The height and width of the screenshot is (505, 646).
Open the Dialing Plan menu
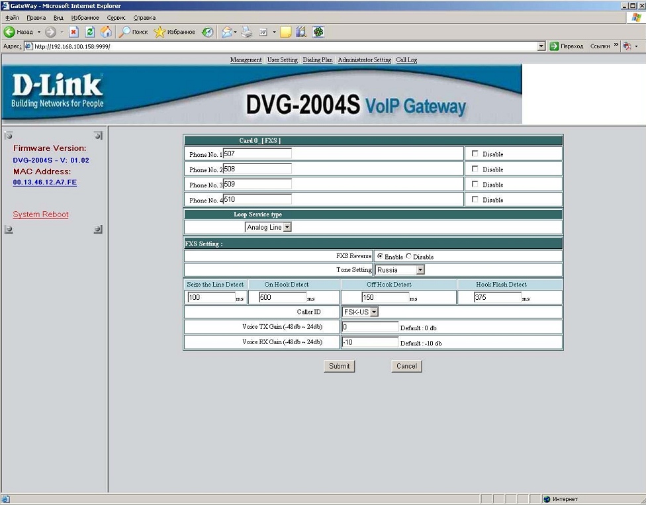tap(318, 60)
